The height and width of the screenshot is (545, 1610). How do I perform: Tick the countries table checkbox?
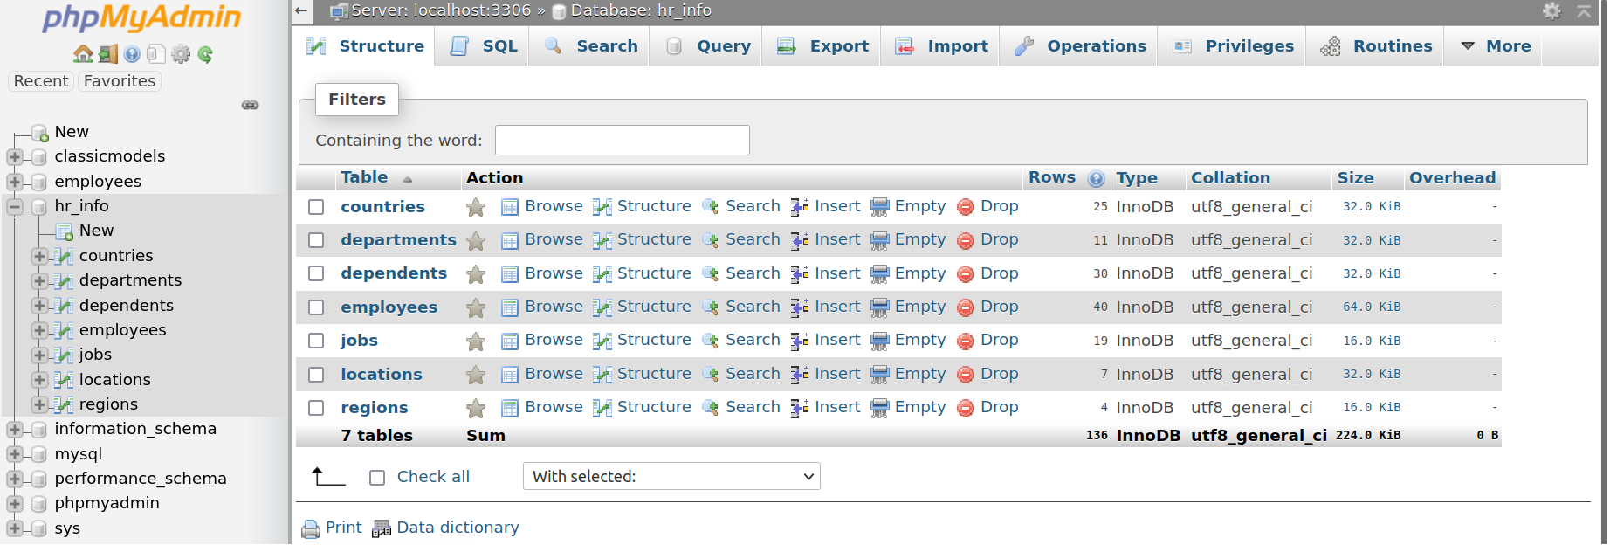316,207
